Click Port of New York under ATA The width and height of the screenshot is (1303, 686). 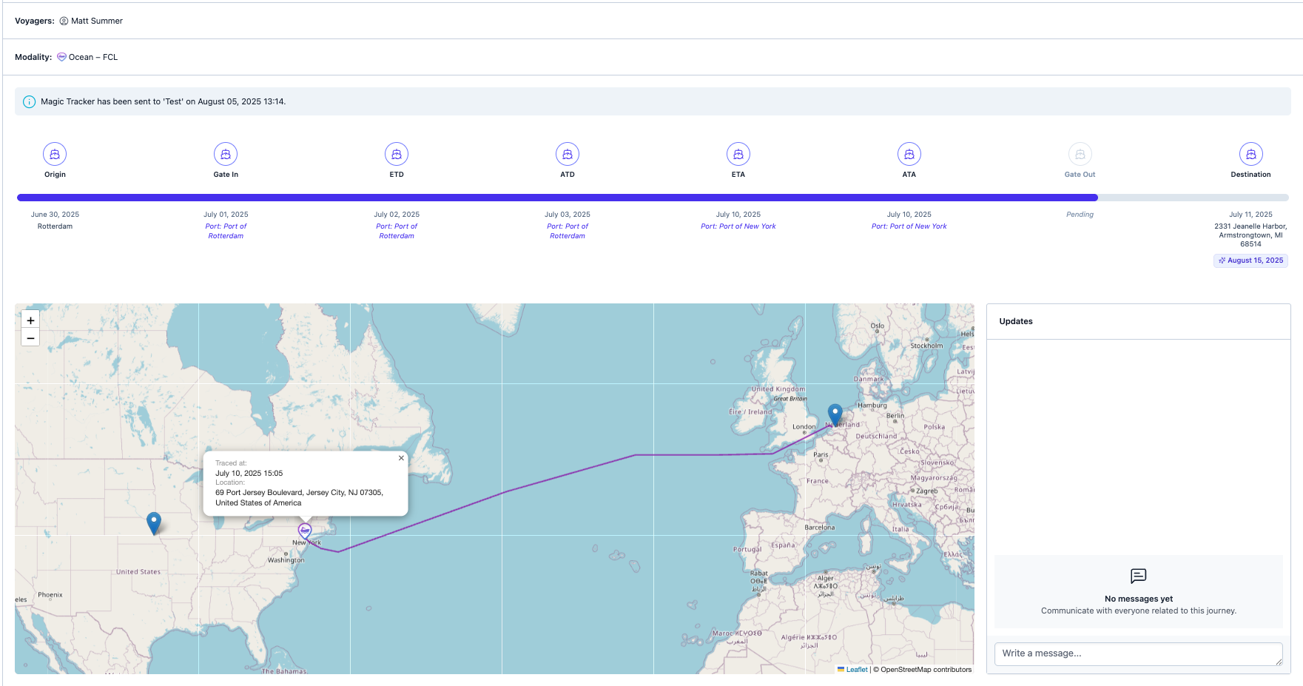pos(909,226)
